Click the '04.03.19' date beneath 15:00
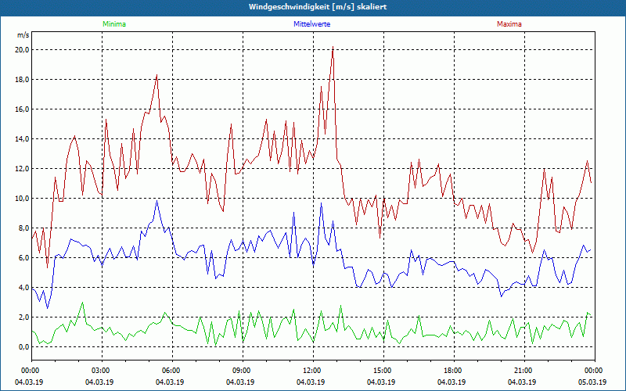Screen dimensions: 626x391 tap(381, 382)
